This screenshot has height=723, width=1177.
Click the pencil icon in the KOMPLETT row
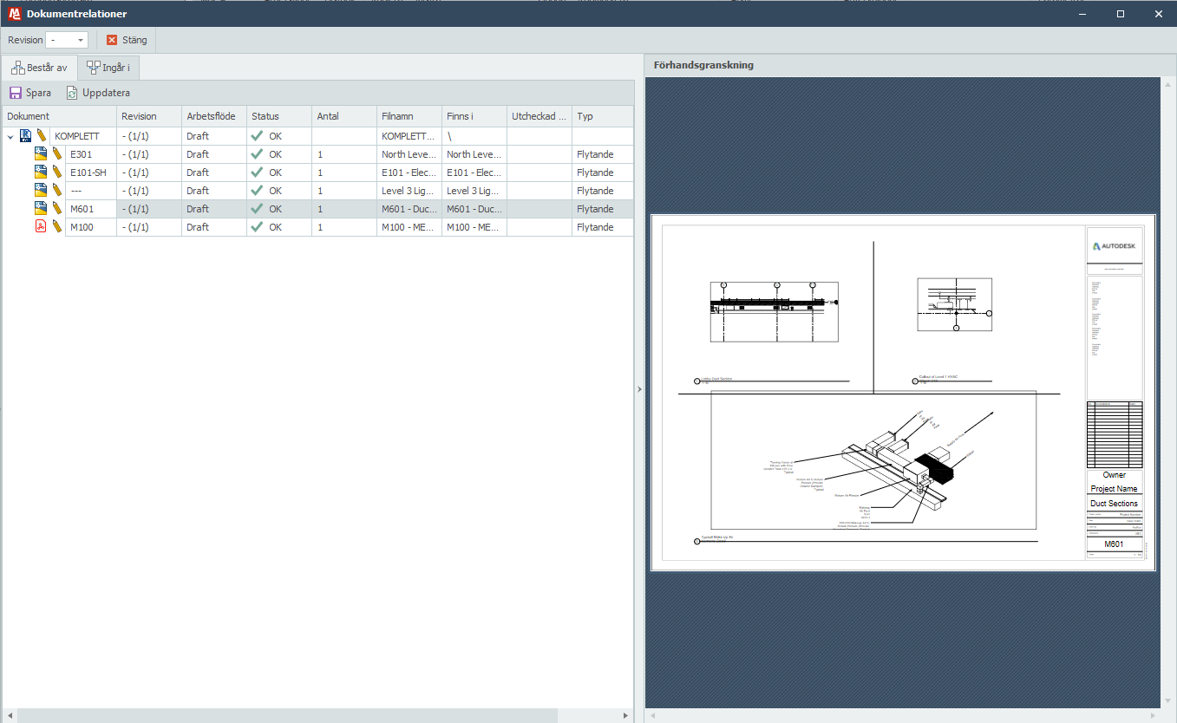(x=41, y=136)
